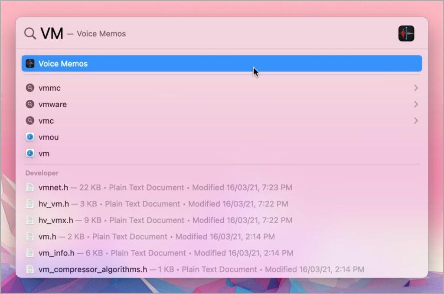Select the Voice Memos top hit icon
Screen dimensions: 444x294
(30, 63)
